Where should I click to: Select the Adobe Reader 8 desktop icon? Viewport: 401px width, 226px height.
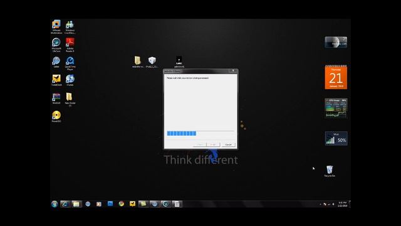(x=70, y=45)
